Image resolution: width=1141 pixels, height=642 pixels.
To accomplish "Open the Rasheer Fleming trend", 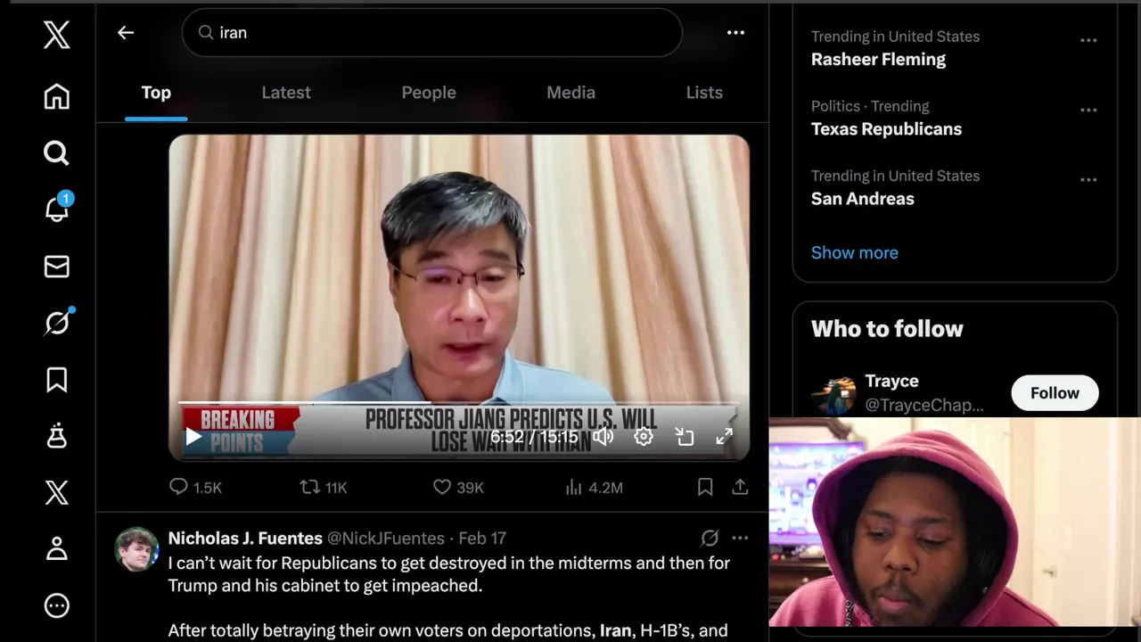I will (x=878, y=60).
